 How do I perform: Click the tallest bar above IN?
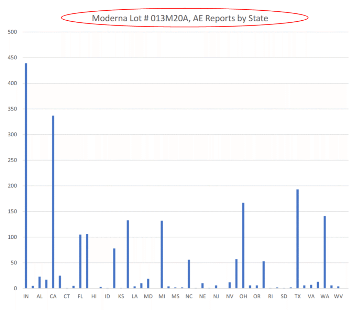click(26, 176)
